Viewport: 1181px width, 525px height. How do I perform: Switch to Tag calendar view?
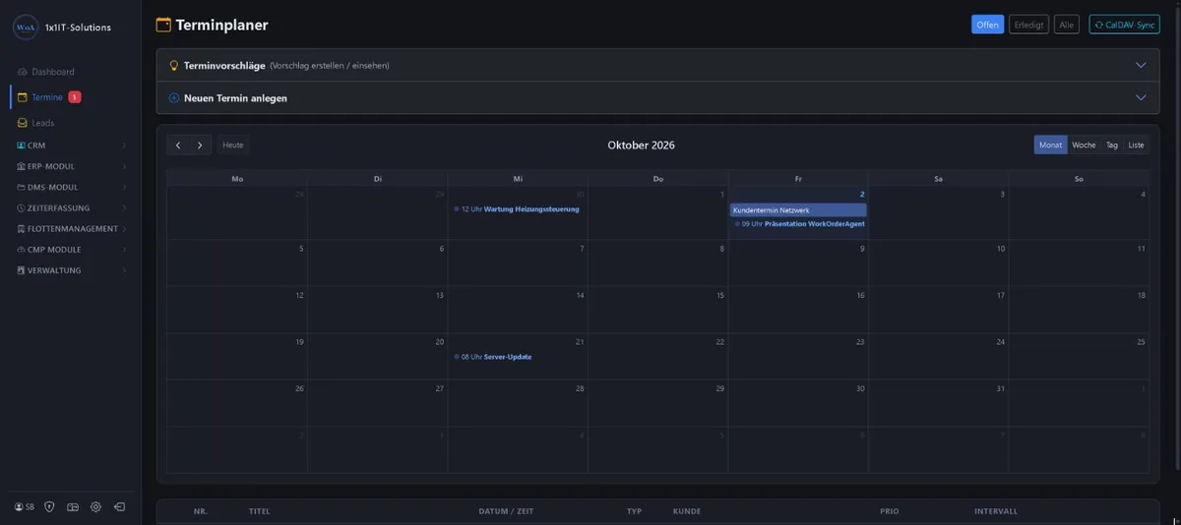pos(1112,145)
